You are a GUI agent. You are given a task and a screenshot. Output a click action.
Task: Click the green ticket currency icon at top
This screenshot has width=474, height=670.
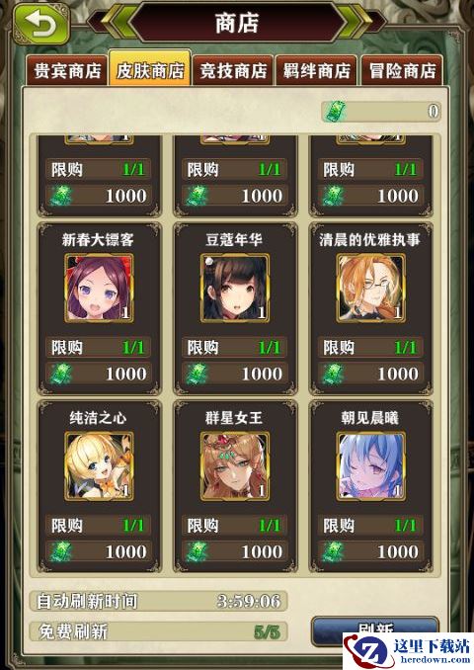coord(336,111)
